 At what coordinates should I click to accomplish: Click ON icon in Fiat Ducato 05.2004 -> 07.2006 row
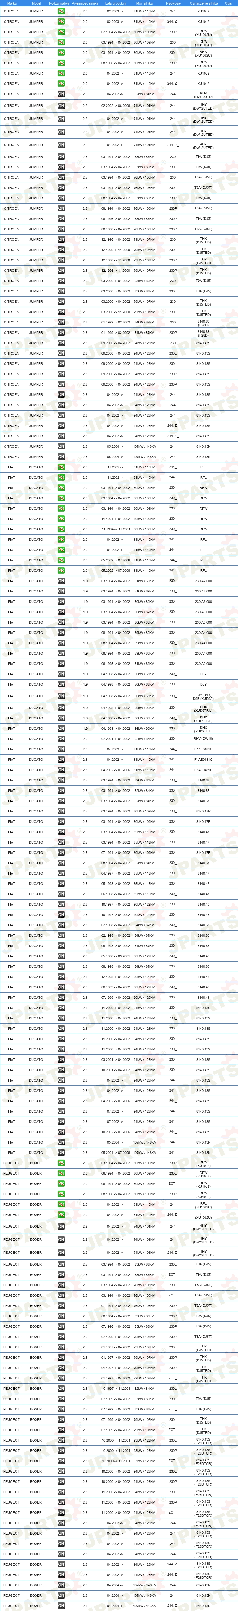point(61,1153)
